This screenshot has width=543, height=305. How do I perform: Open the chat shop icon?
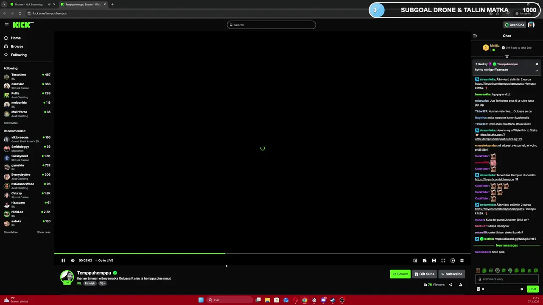coord(479,289)
